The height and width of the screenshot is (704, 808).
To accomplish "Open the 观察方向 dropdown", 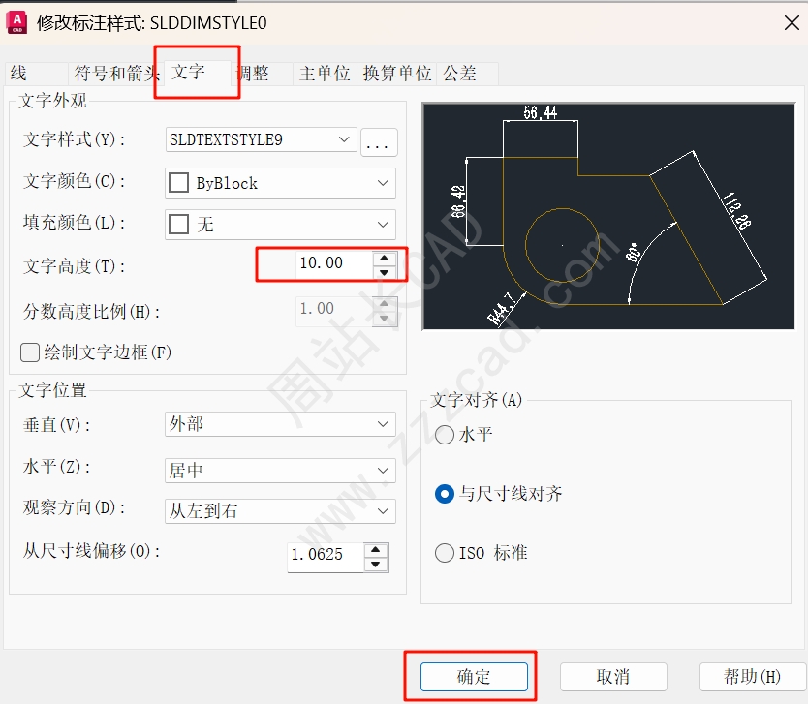I will pos(280,510).
